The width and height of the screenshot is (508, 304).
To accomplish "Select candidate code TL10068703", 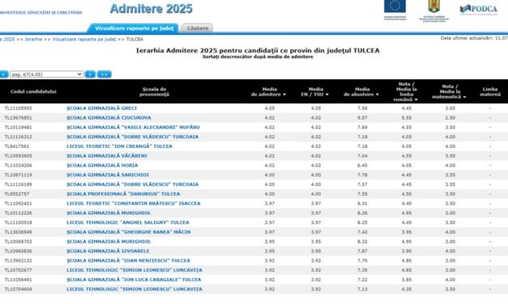I will (18, 241).
